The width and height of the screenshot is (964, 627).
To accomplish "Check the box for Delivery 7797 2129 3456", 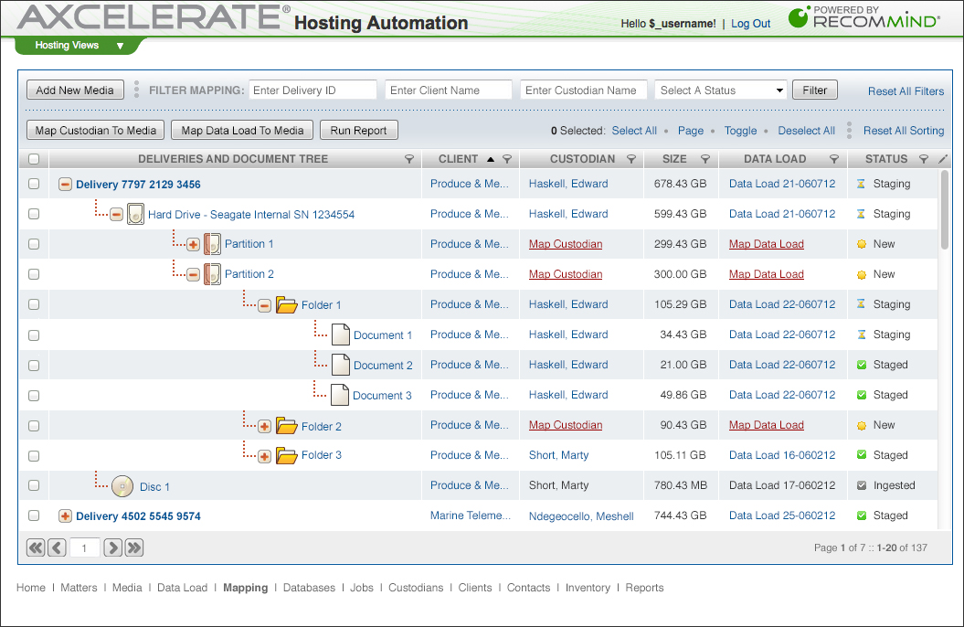I will 34,184.
